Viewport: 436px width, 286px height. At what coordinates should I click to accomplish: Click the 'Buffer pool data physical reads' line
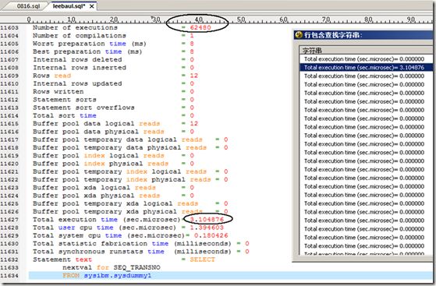[98, 132]
